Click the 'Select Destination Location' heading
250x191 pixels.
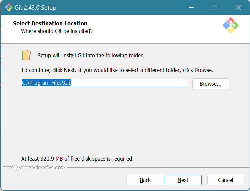[x=50, y=23]
